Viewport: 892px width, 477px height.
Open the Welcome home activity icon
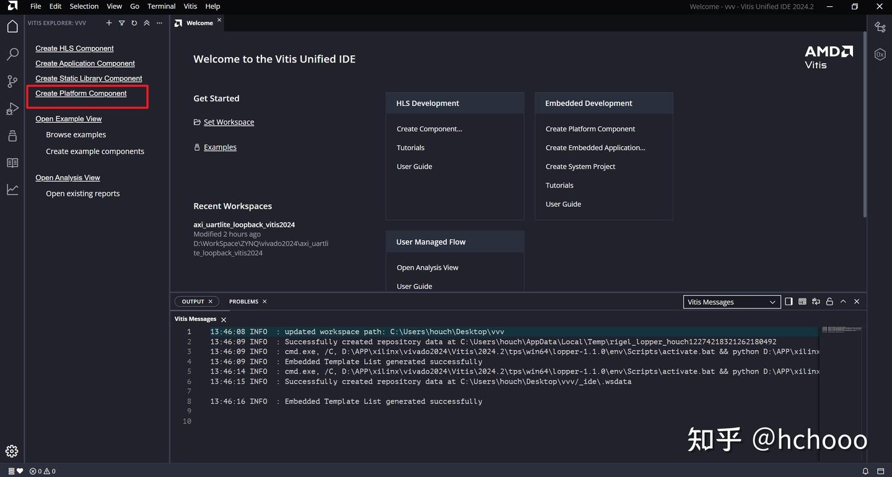click(x=12, y=26)
